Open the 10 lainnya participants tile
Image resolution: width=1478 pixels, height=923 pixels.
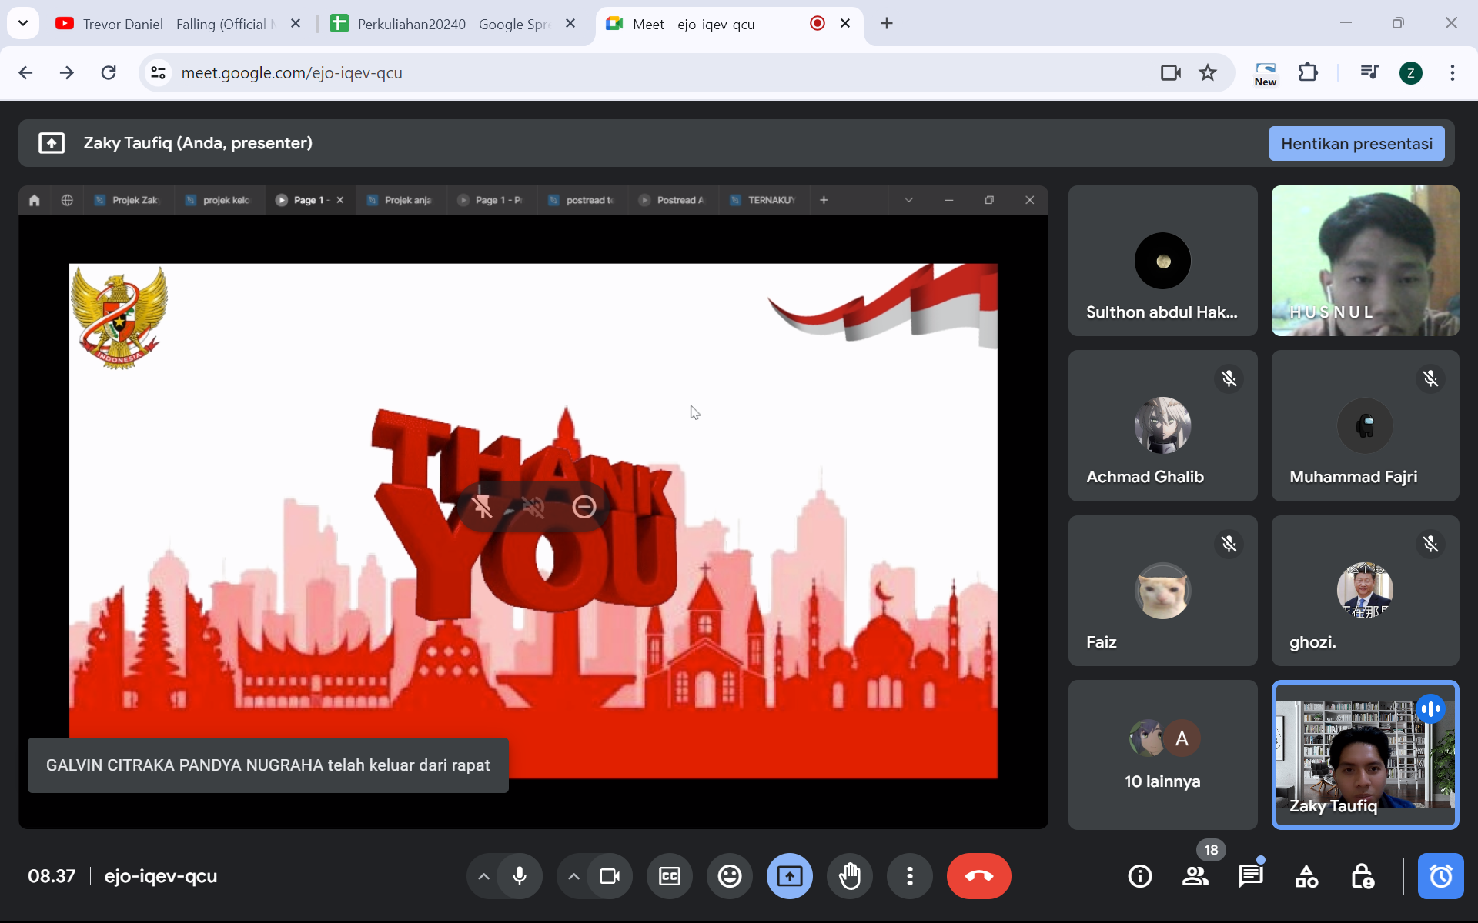click(1162, 755)
